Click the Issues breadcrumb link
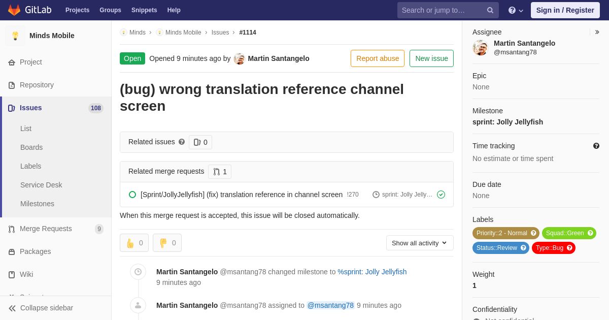The width and height of the screenshot is (609, 320). (220, 33)
